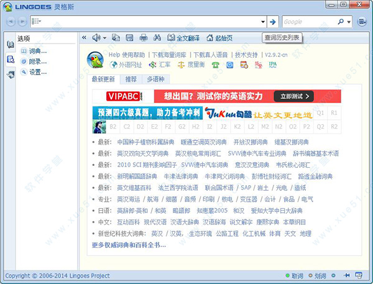The width and height of the screenshot is (373, 284).
Task: Open the search engine dropdown arrow
Action: tap(349, 22)
